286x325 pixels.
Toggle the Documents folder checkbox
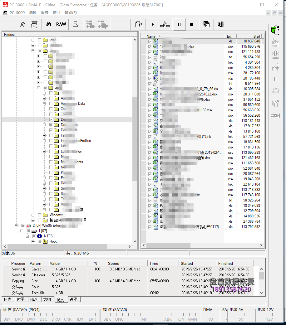pyautogui.click(x=51, y=125)
